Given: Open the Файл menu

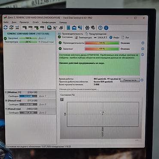Looking at the screenshot, I should 6,22.
